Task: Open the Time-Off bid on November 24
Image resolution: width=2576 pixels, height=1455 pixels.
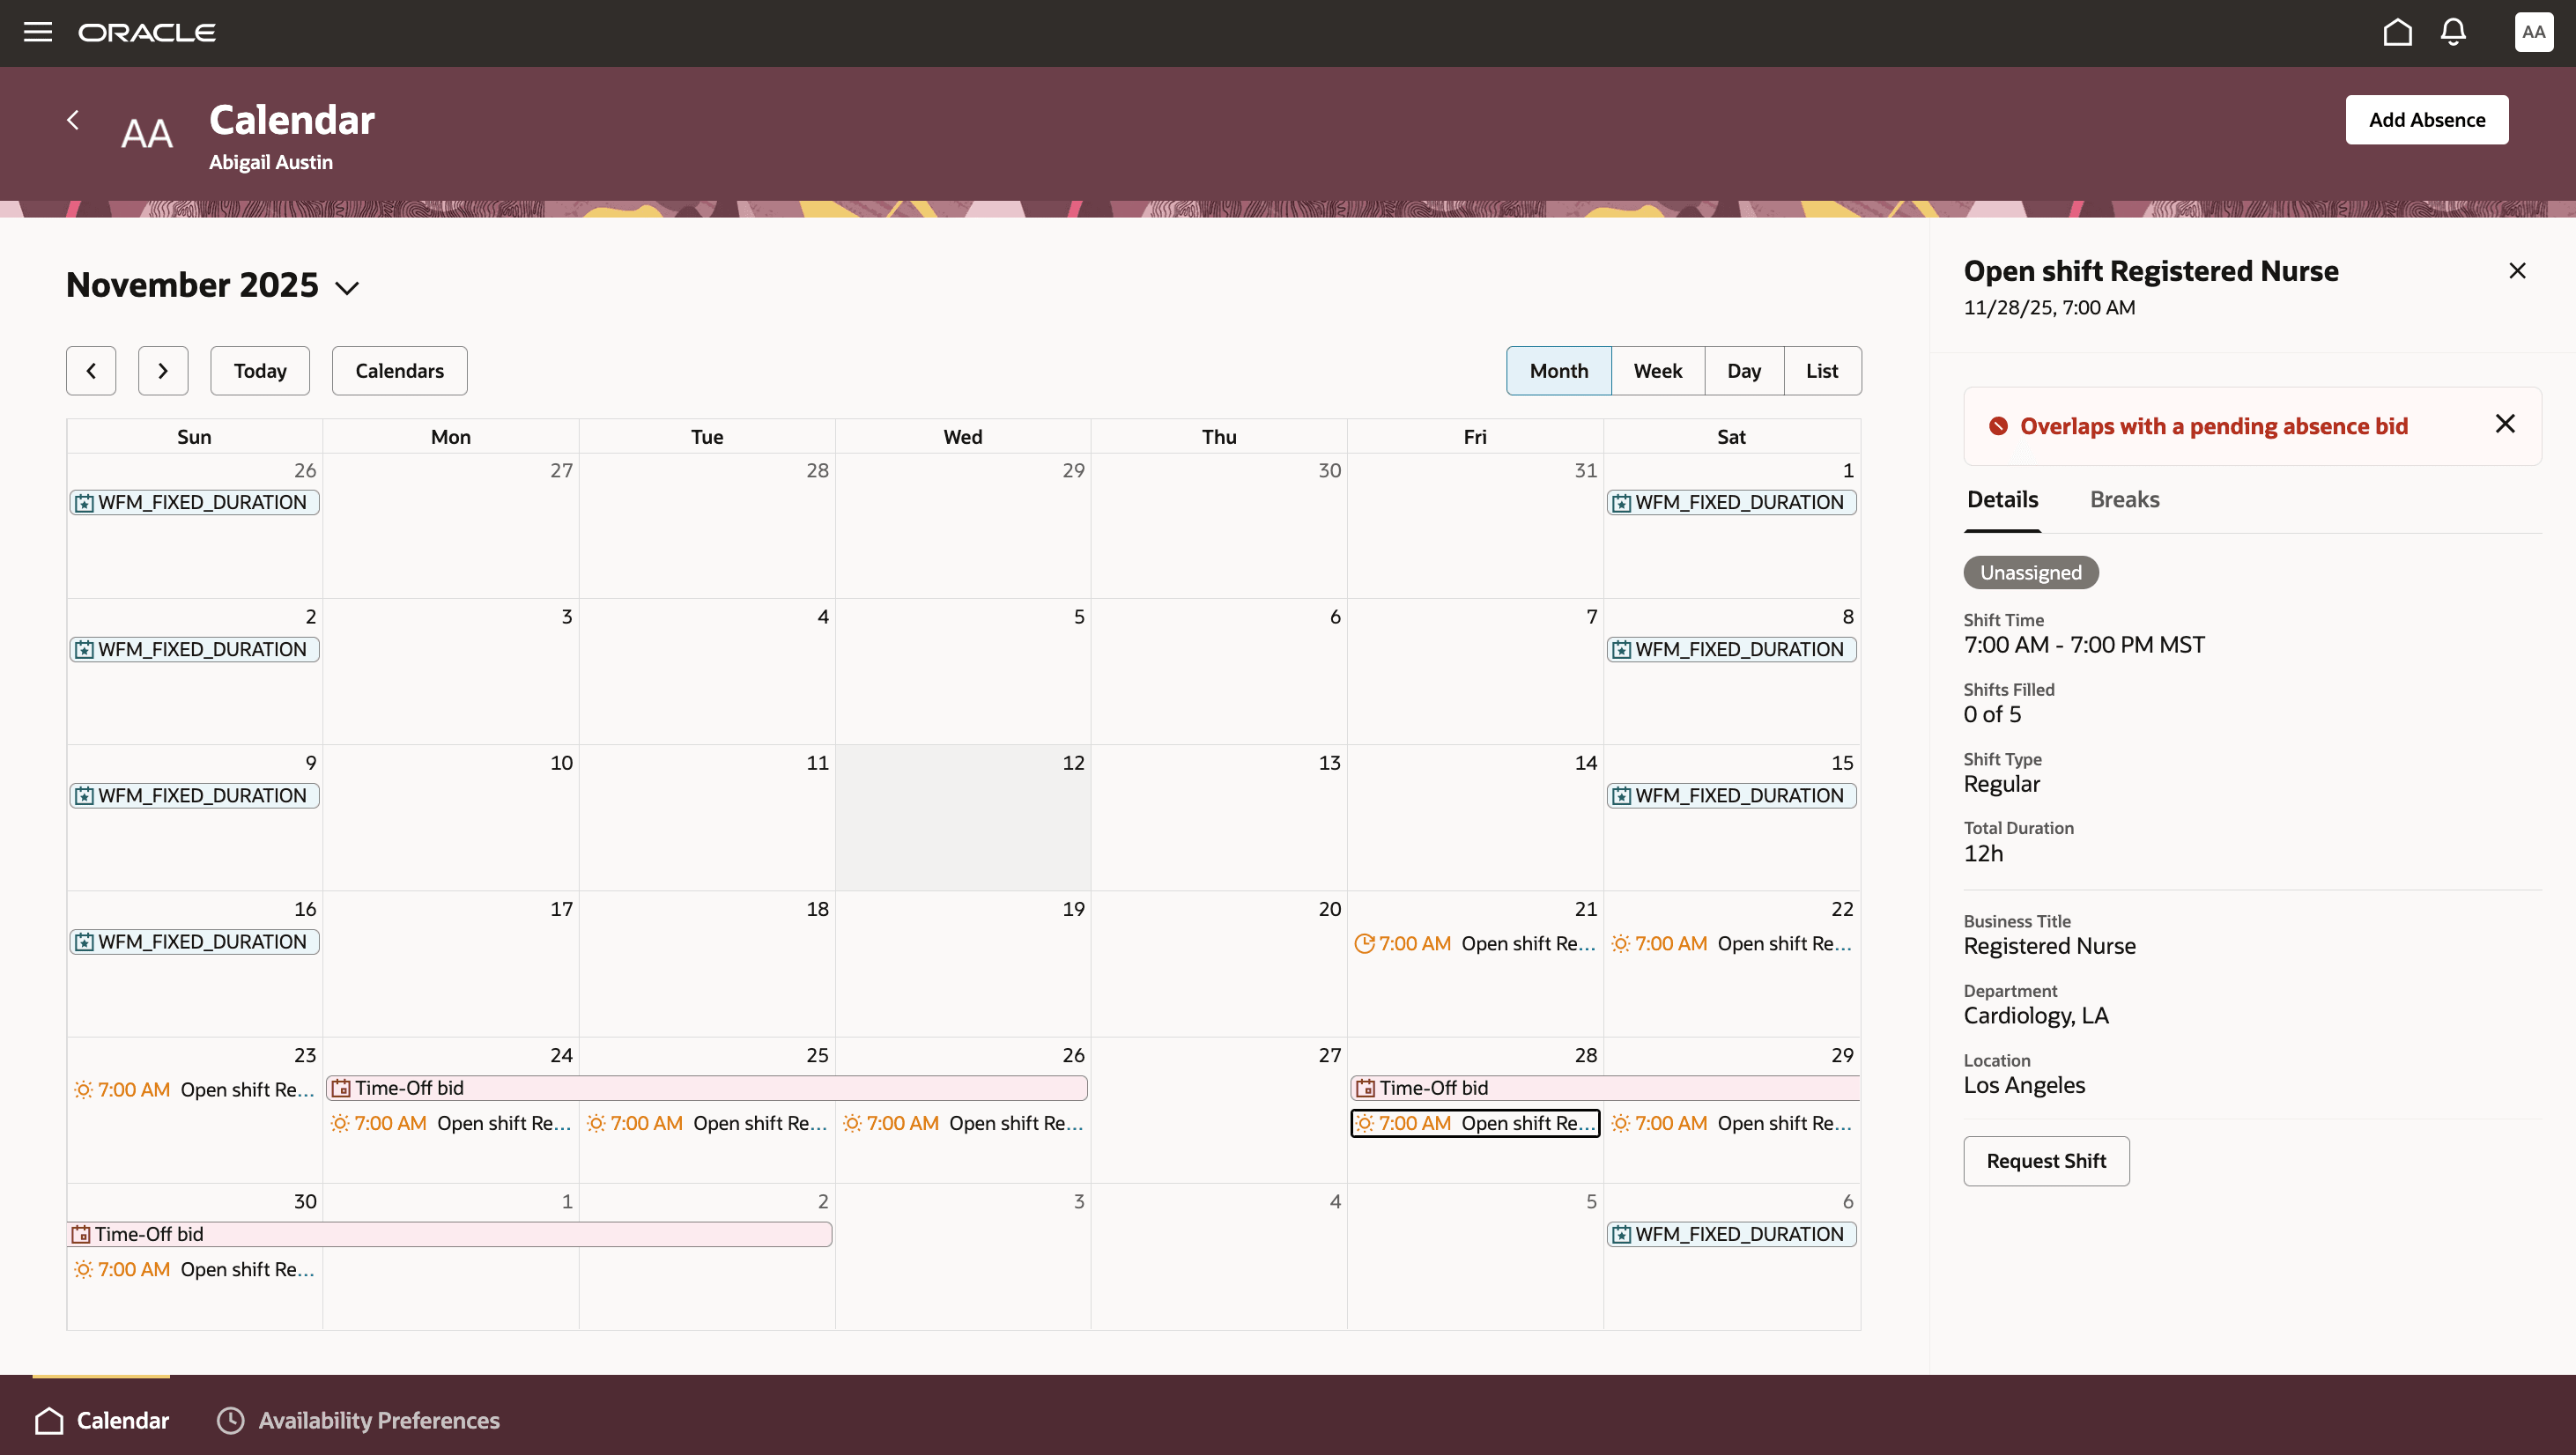Action: 450,1088
